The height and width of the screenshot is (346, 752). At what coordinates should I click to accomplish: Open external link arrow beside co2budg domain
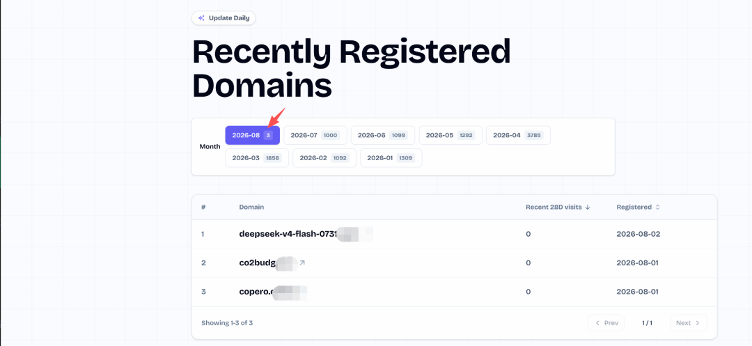tap(302, 262)
